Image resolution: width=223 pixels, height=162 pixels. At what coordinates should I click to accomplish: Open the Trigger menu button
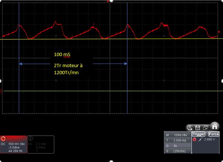click(x=199, y=134)
